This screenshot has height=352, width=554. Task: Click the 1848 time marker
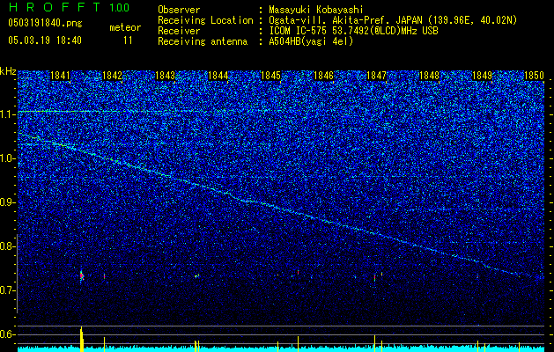(x=429, y=76)
